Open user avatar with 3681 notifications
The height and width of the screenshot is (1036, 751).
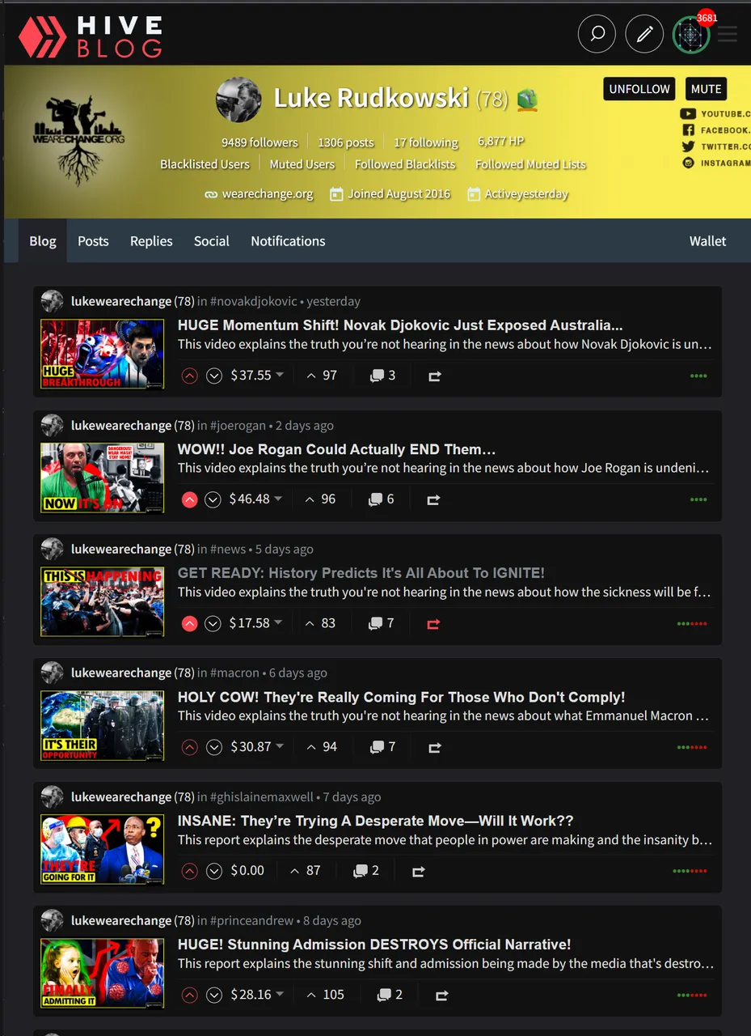(691, 34)
